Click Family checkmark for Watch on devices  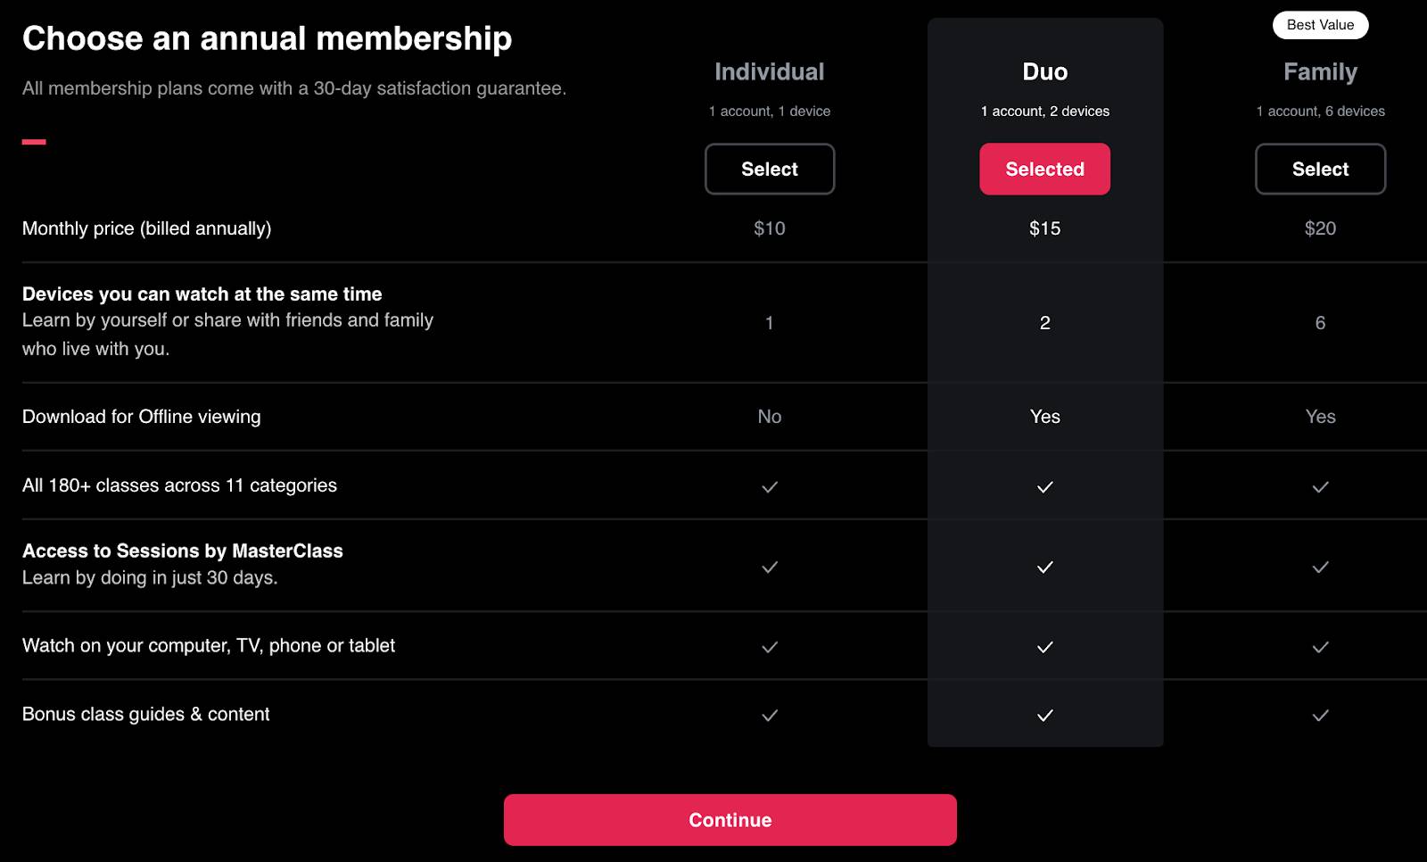pos(1321,647)
